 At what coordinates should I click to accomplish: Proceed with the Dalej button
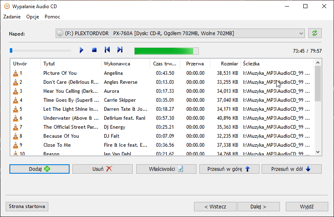click(x=259, y=206)
